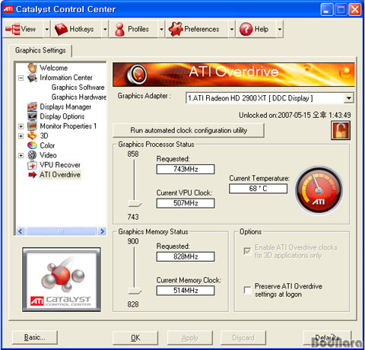This screenshot has height=350, width=365.
Task: Open the Help dropdown arrow
Action: tap(279, 29)
